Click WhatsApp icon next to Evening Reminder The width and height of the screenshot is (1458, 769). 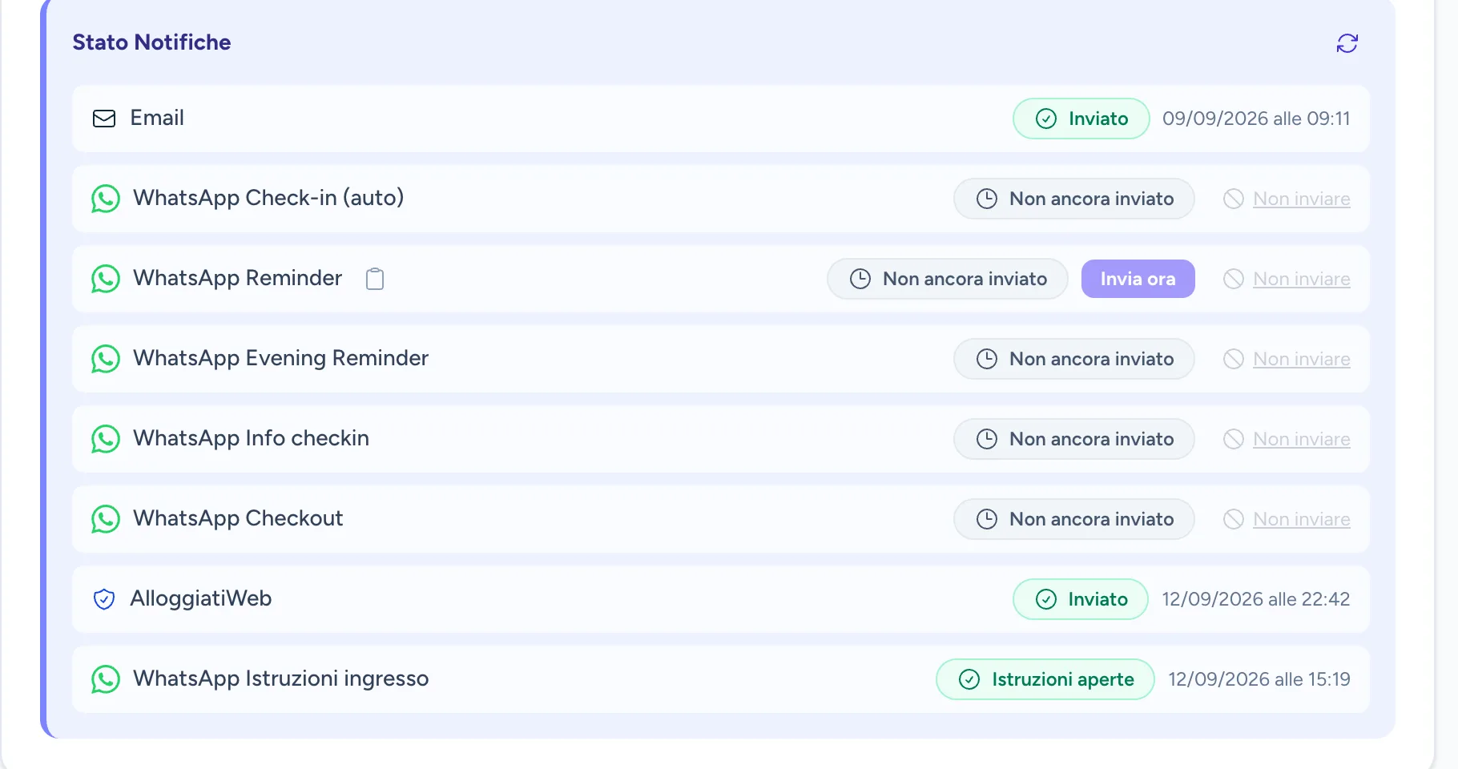click(x=106, y=359)
